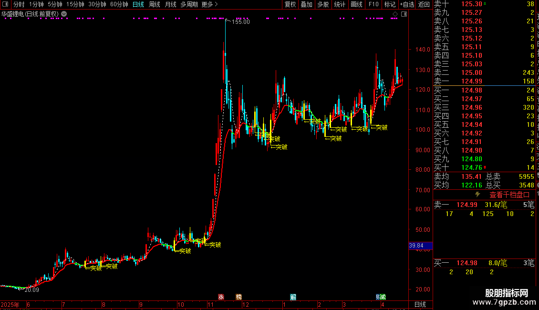The height and width of the screenshot is (310, 539).
Task: Click 买三 price 124.96
Action: click(x=472, y=107)
